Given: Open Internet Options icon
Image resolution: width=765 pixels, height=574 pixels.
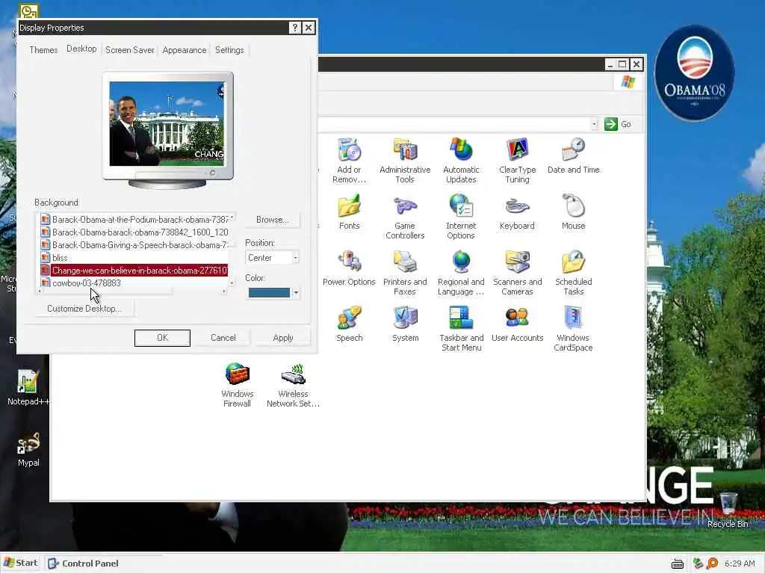Looking at the screenshot, I should pyautogui.click(x=461, y=216).
